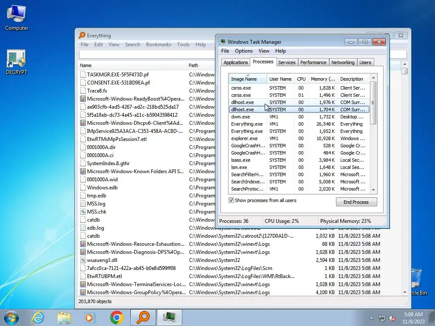The image size is (435, 326).
Task: Click the Microsoft-Windows-Known Folders log icon
Action: tap(83, 171)
